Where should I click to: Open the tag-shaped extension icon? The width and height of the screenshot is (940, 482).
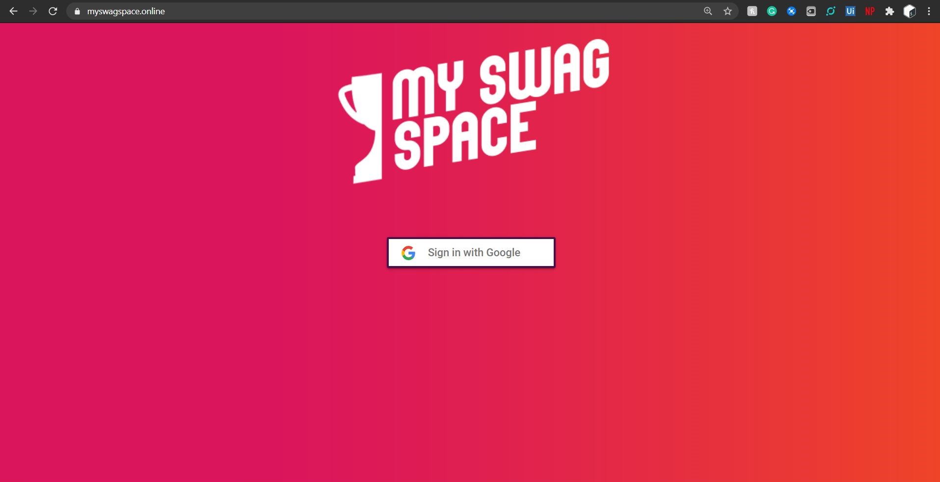[811, 11]
